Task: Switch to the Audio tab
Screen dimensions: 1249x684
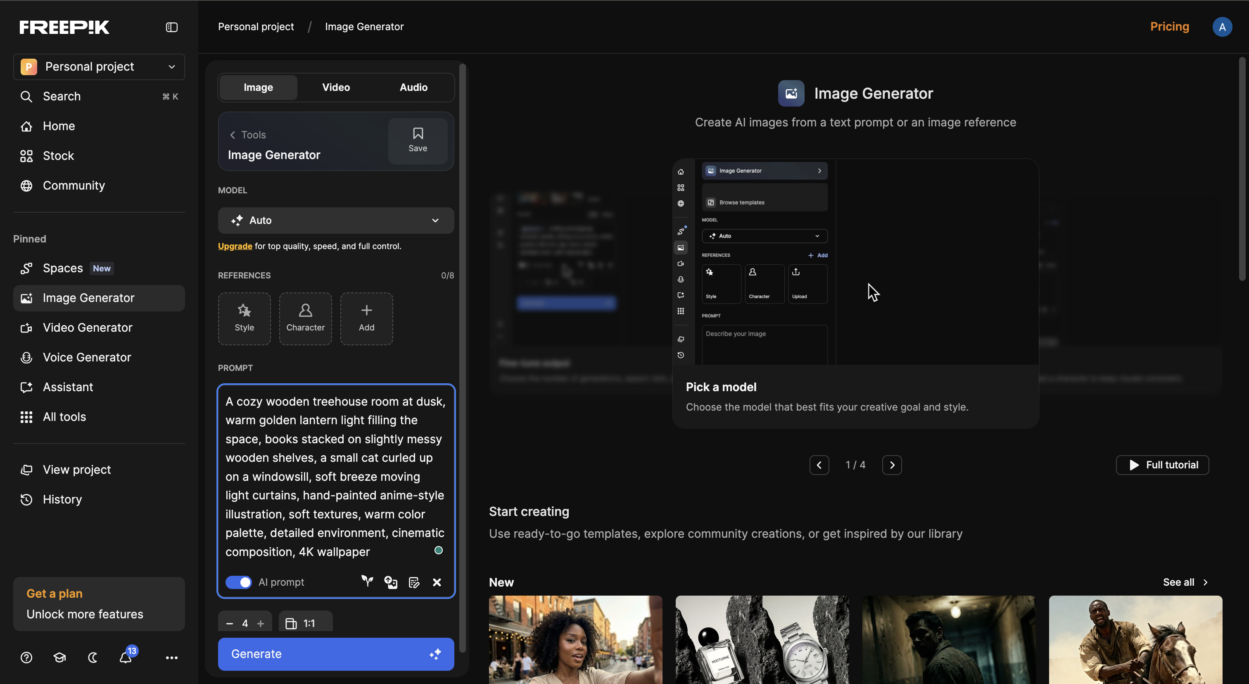Action: [x=413, y=87]
